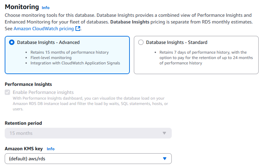
Task: Click the Fleet-level monitoring bullet text
Action: (x=51, y=58)
